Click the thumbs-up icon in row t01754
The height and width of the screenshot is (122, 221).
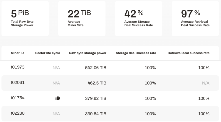point(58,98)
